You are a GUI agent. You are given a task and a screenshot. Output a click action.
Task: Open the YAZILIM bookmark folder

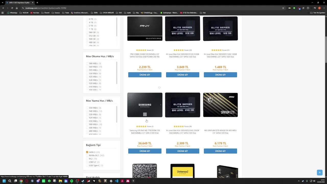(24, 13)
